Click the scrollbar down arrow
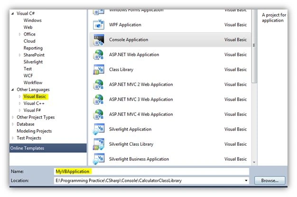 click(254, 162)
